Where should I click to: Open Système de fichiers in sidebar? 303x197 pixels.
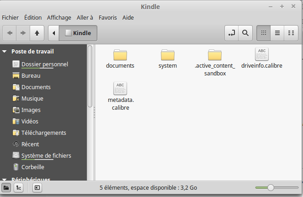click(46, 155)
